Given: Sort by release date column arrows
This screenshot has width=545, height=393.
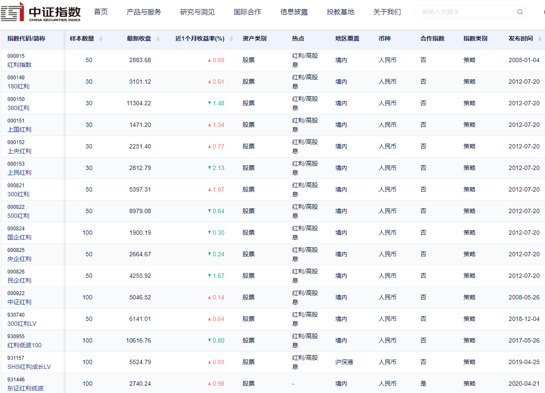Looking at the screenshot, I should point(539,39).
